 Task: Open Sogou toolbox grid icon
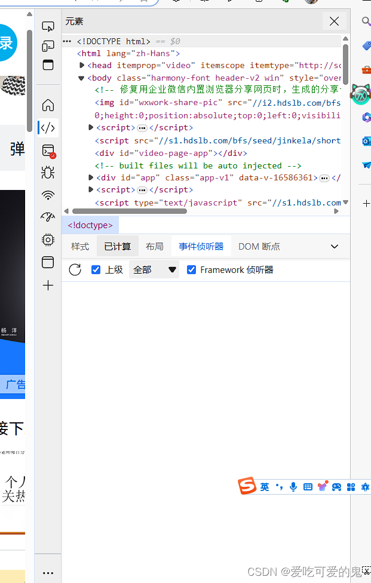tap(351, 487)
